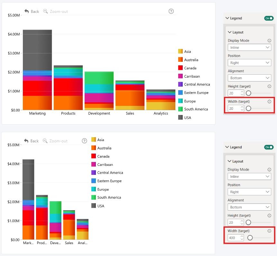
Task: Click the Width (target) slider handle set to 400
Action: [x=250, y=238]
